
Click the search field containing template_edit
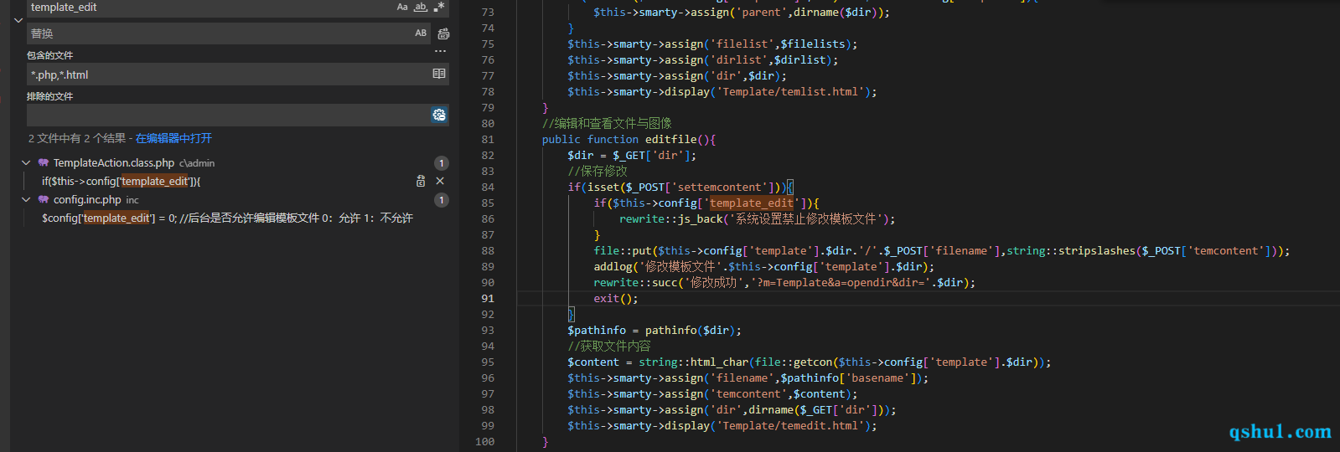click(210, 8)
